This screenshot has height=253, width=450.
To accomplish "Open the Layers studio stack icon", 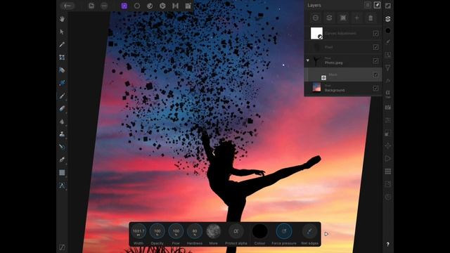I will (x=387, y=19).
